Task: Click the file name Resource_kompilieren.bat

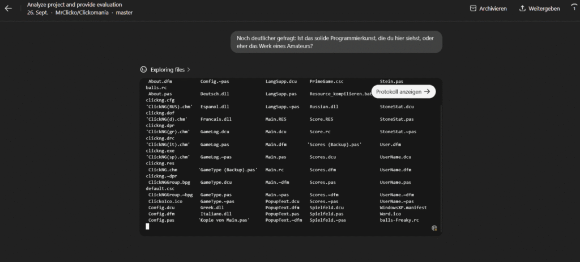Action: [x=340, y=94]
